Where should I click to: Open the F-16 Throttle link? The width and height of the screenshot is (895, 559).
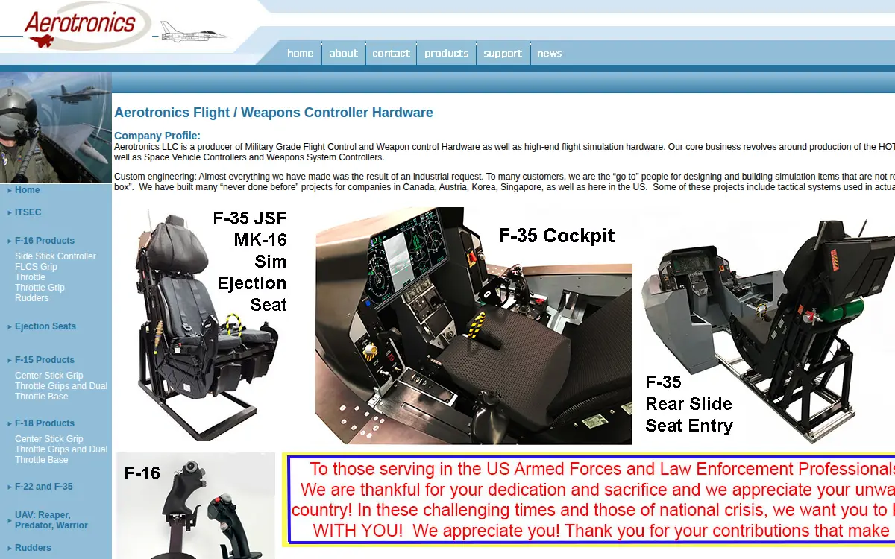pos(31,277)
